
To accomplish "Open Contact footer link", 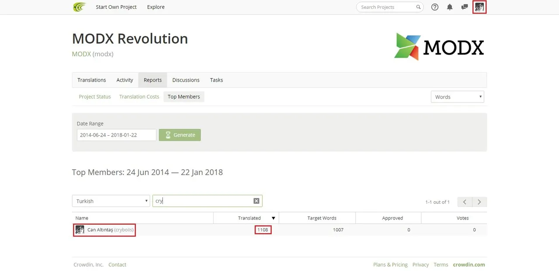I will tap(117, 264).
